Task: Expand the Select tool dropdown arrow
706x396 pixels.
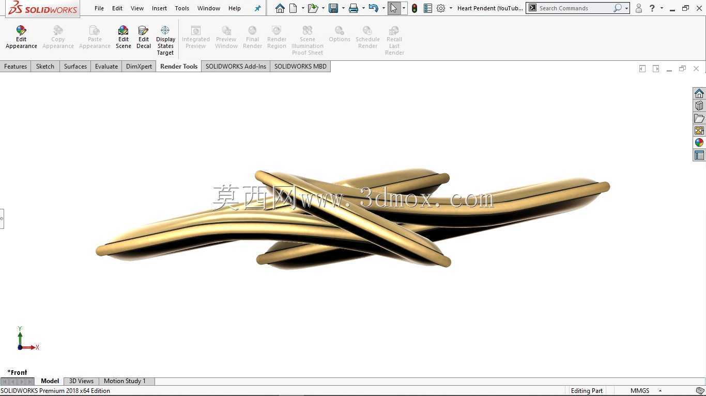Action: tap(404, 8)
